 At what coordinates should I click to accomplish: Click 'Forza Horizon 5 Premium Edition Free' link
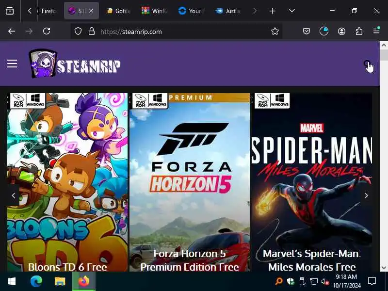coord(190,260)
